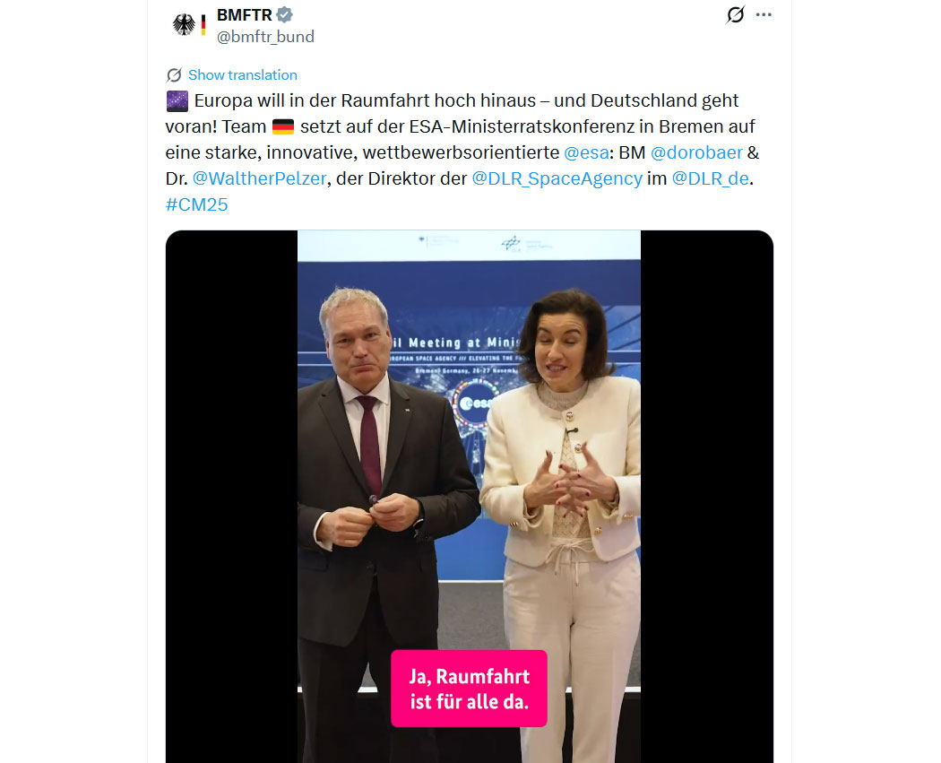Open Grok explain icon at post top
This screenshot has width=941, height=763.
tap(735, 14)
